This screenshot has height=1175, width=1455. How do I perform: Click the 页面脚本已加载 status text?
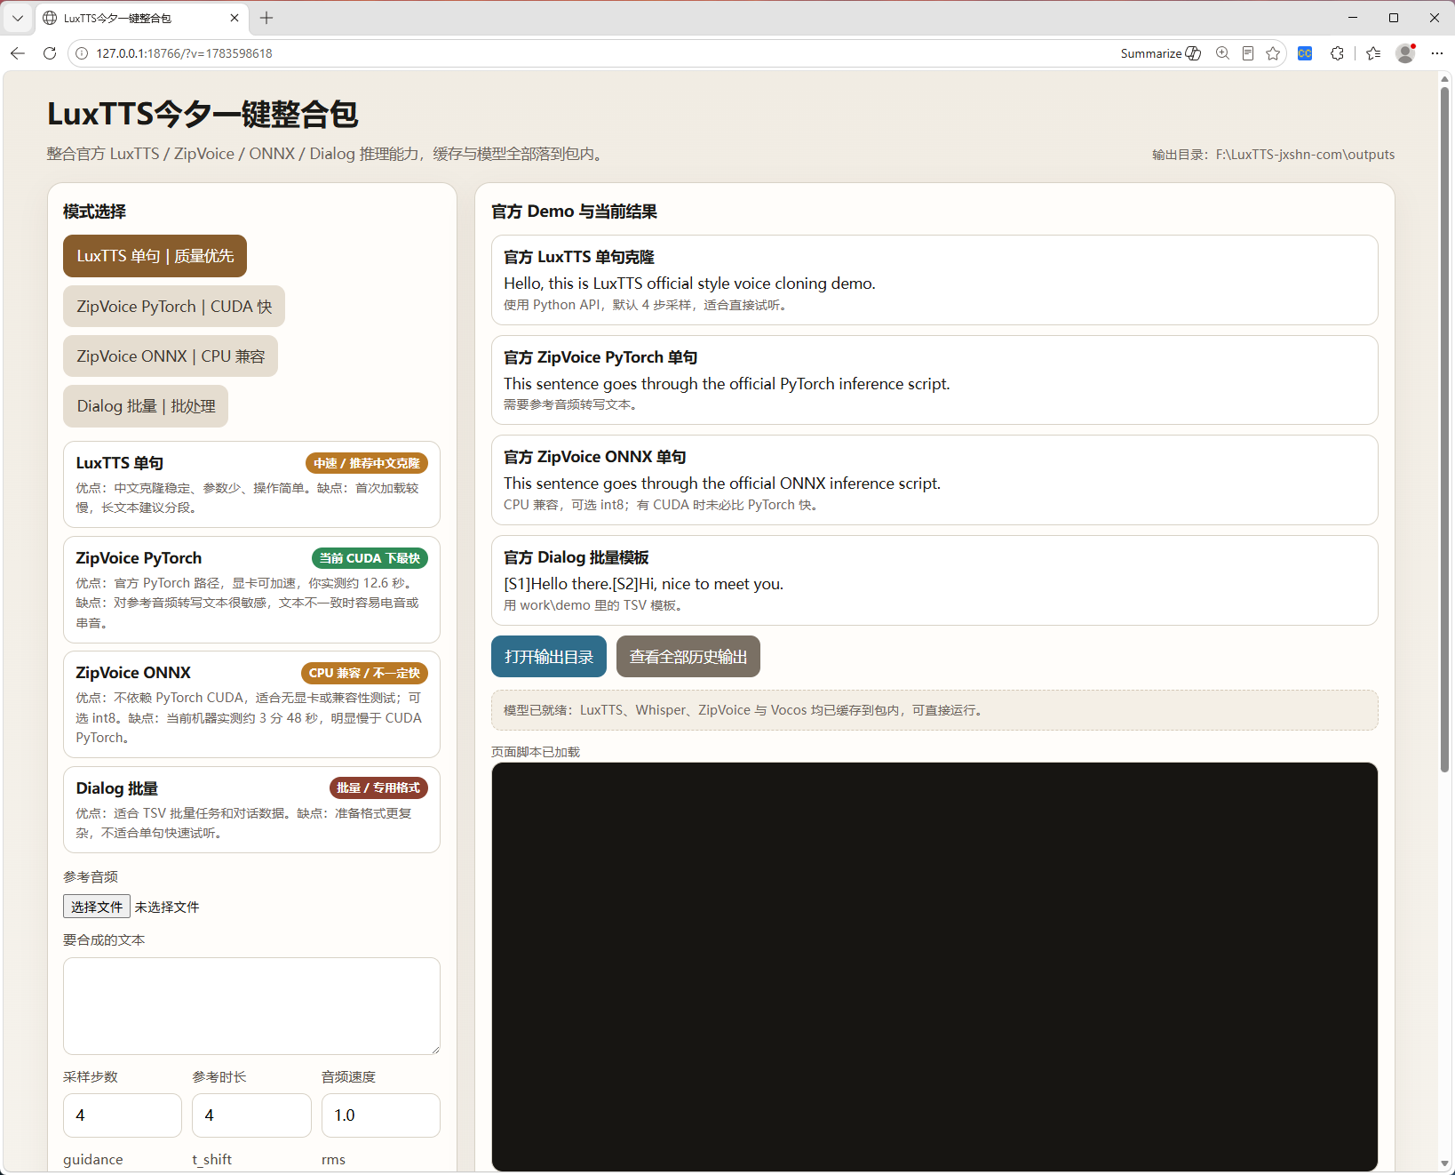tap(536, 752)
